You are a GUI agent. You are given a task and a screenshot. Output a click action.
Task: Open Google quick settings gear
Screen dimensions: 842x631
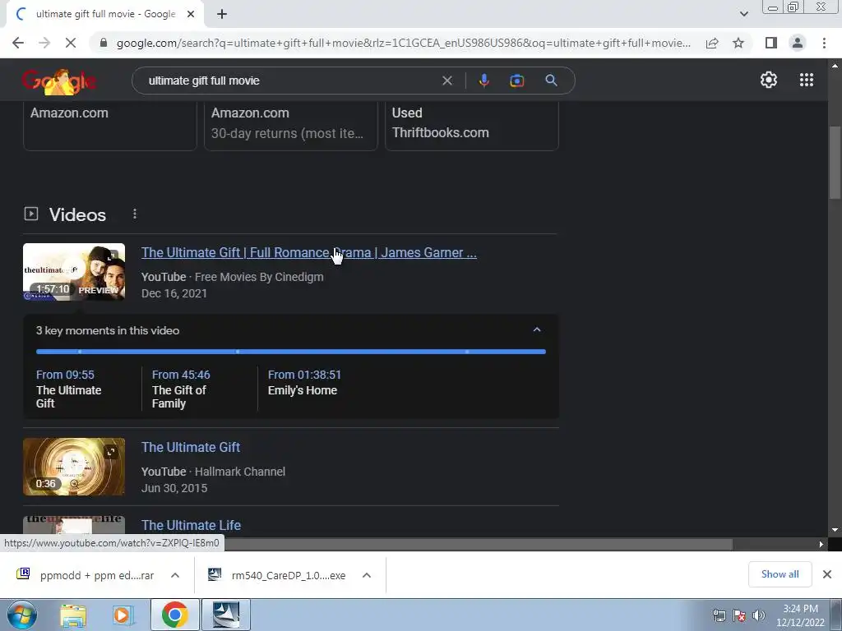coord(769,80)
